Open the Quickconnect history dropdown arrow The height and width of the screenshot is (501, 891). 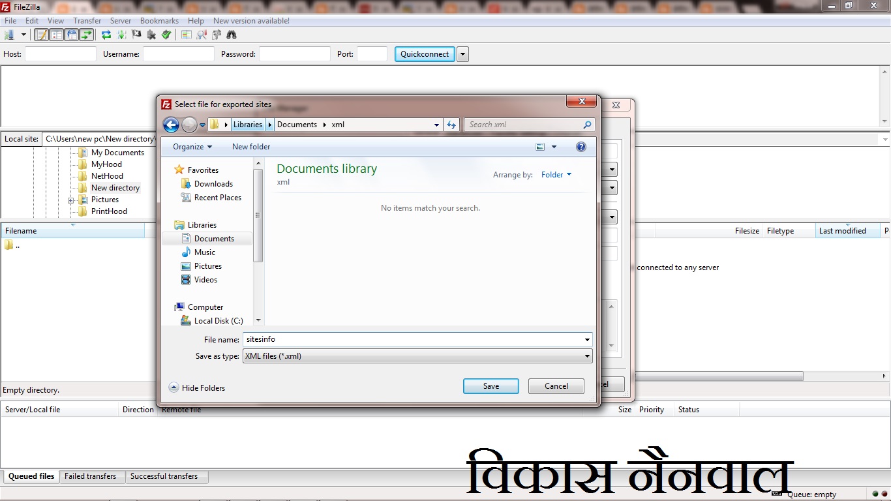462,54
